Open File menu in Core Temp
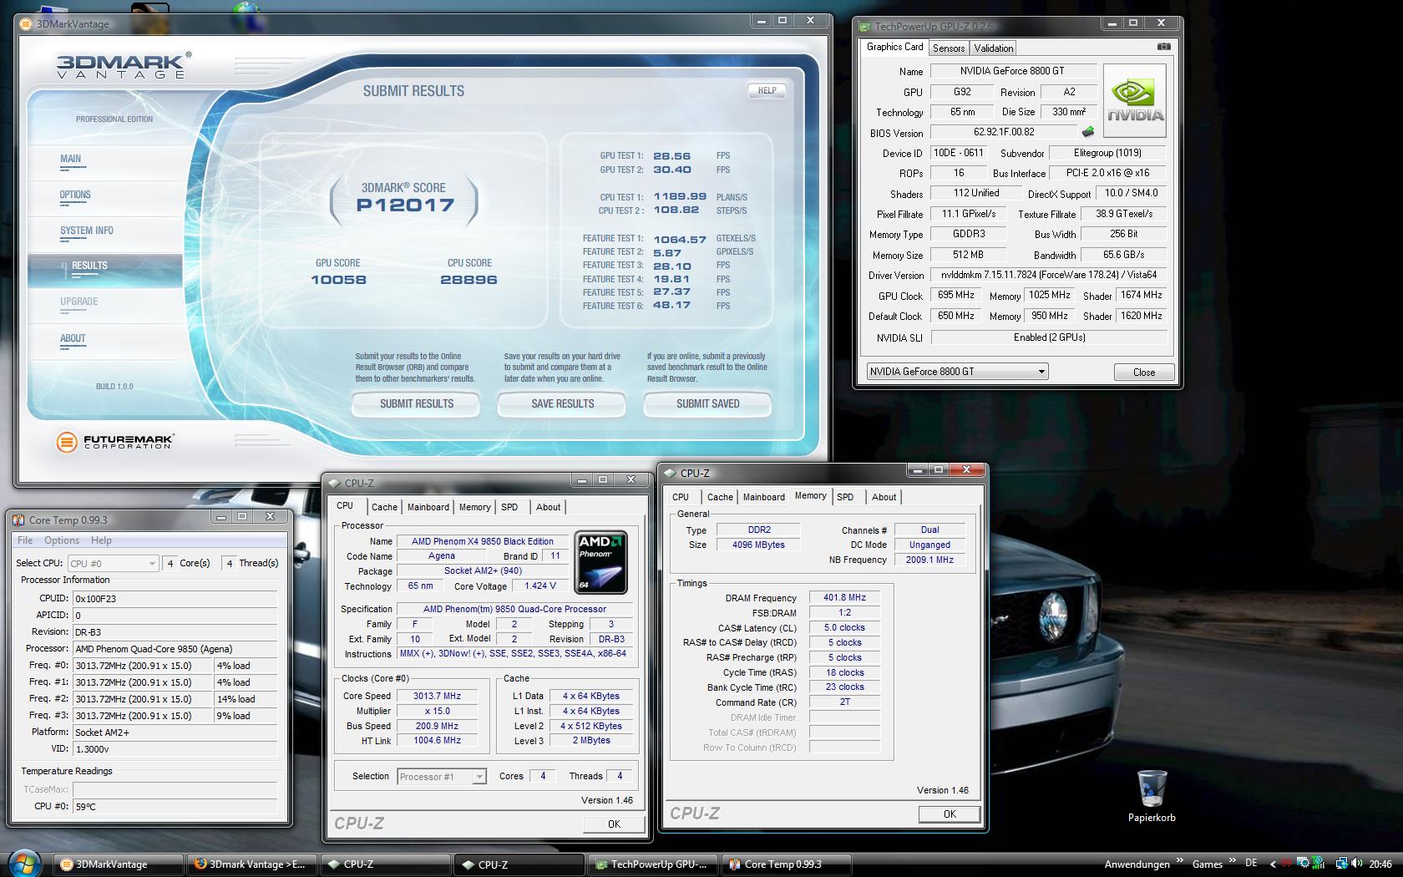Viewport: 1403px width, 877px height. tap(25, 540)
